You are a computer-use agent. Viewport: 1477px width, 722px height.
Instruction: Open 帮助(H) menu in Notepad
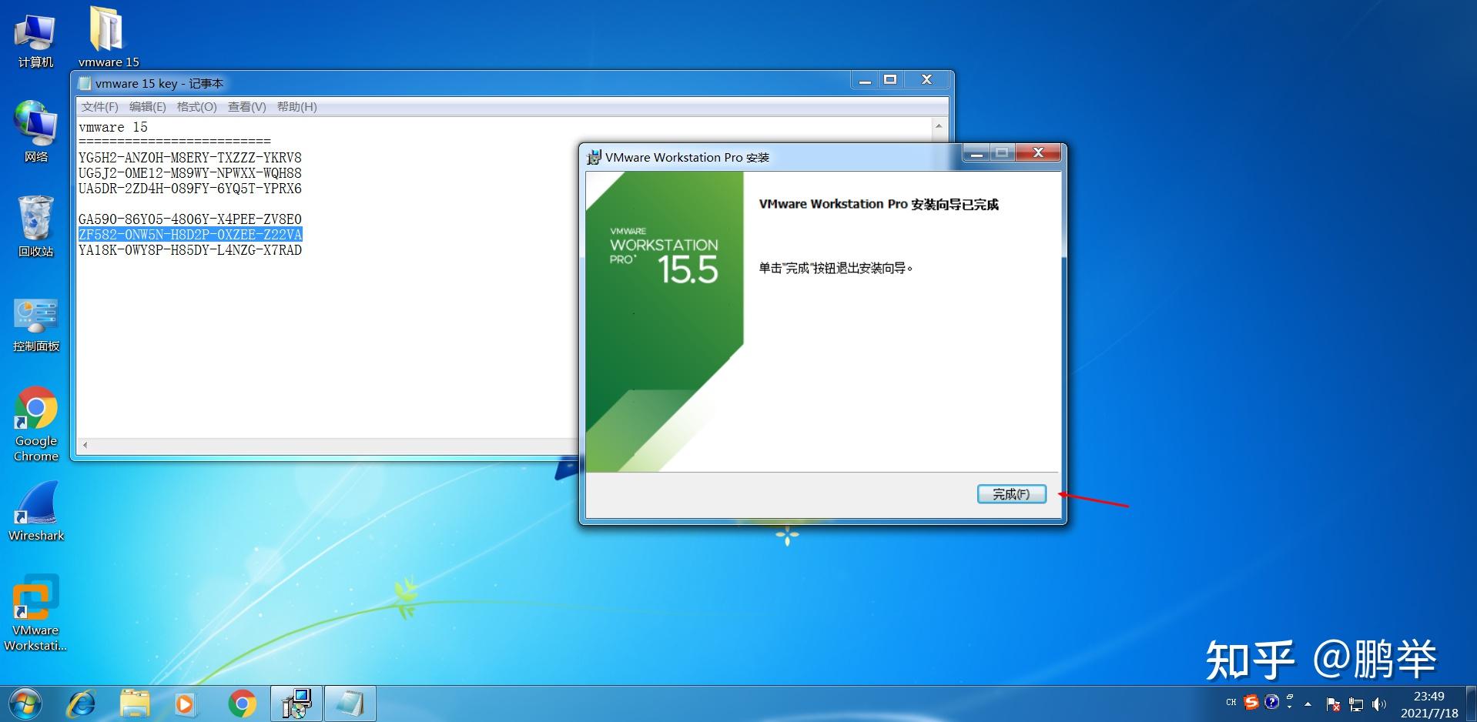(x=297, y=107)
